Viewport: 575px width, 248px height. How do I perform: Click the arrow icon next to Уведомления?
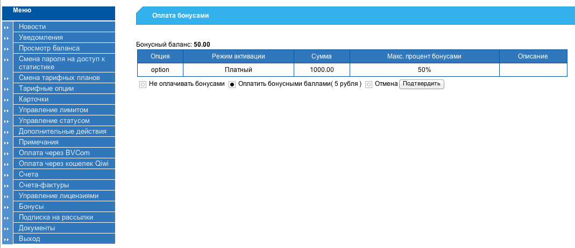(6, 38)
